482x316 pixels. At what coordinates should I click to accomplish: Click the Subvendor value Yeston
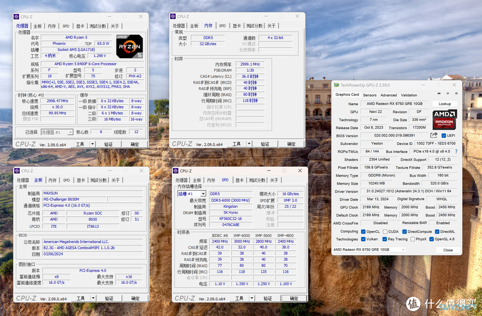[377, 144]
